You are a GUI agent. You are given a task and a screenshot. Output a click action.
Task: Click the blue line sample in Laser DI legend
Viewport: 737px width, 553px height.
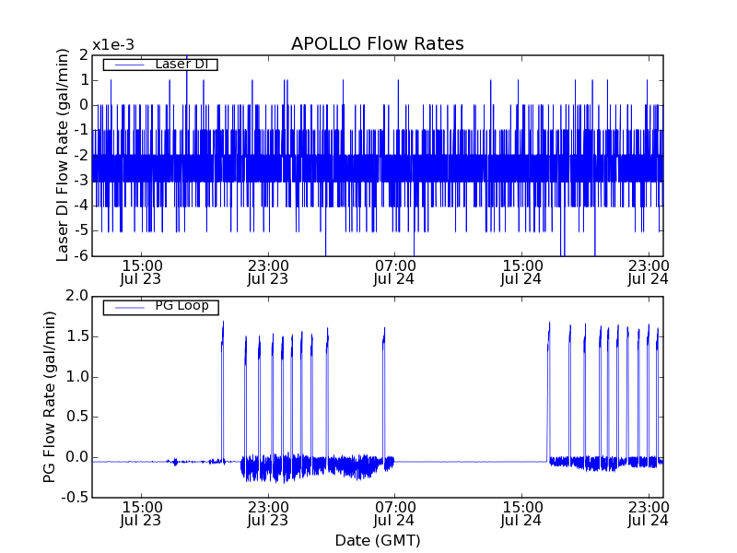click(127, 65)
